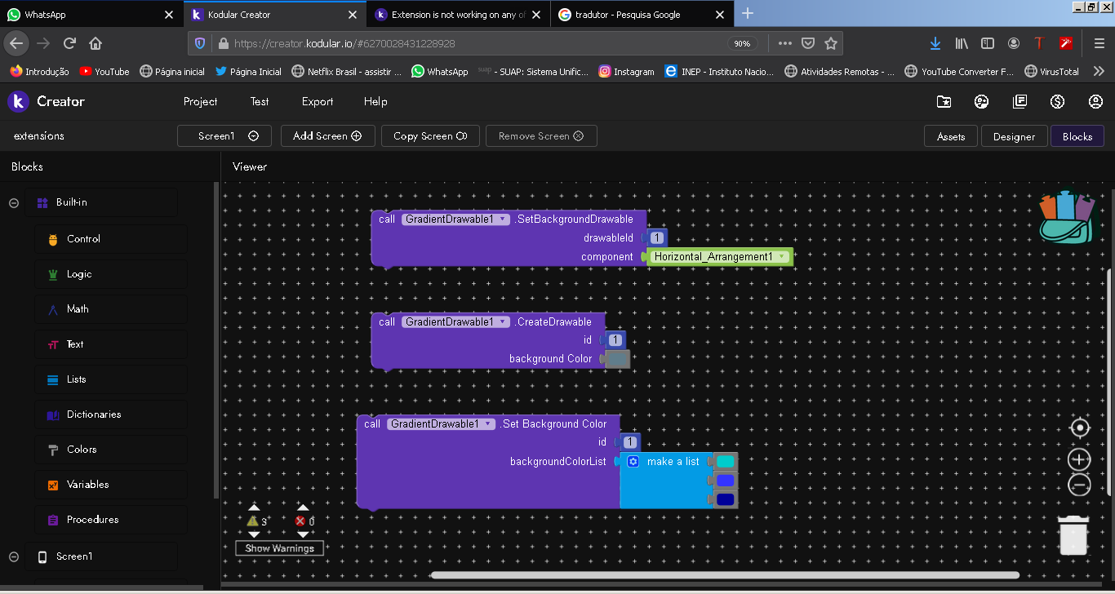Screen dimensions: 1115x594
Task: Click the Add Screen button
Action: [327, 136]
